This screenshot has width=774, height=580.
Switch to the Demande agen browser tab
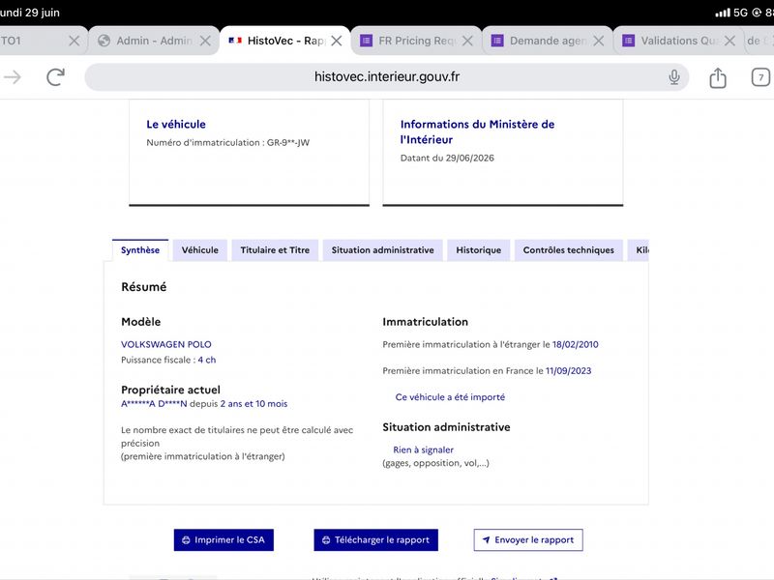point(548,41)
